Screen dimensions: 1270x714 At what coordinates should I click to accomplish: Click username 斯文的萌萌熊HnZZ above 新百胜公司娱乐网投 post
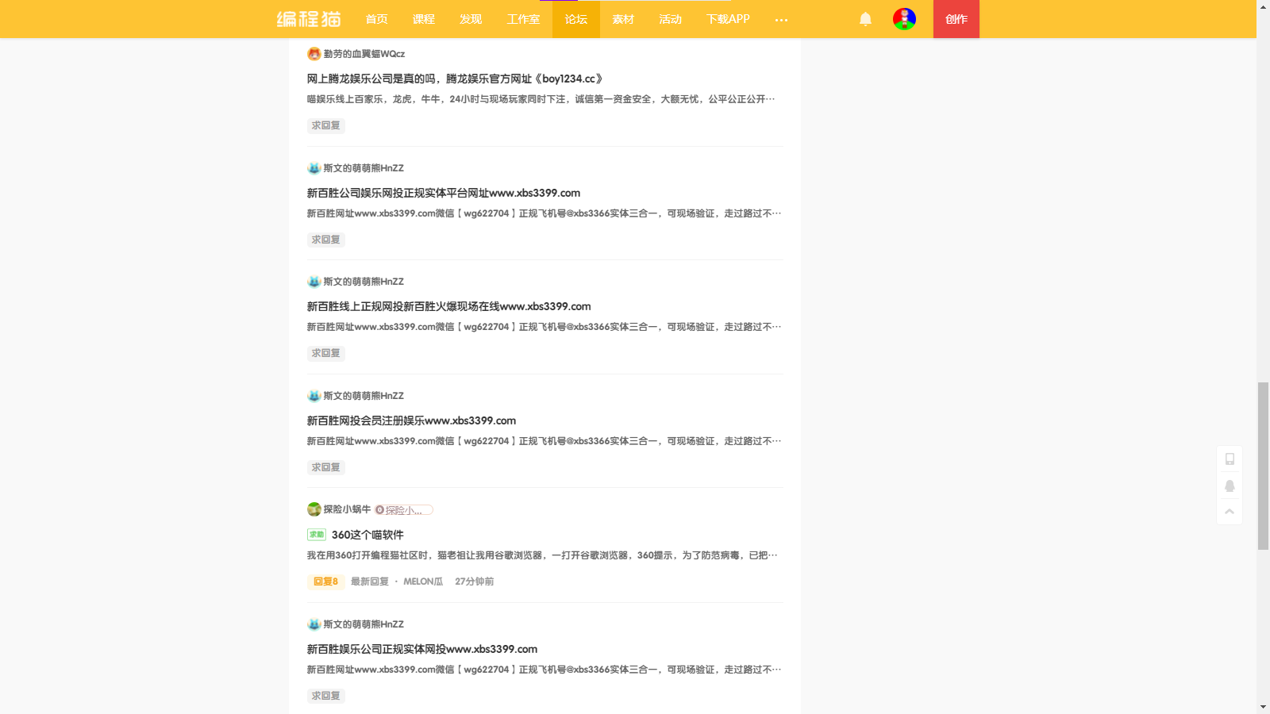[364, 168]
